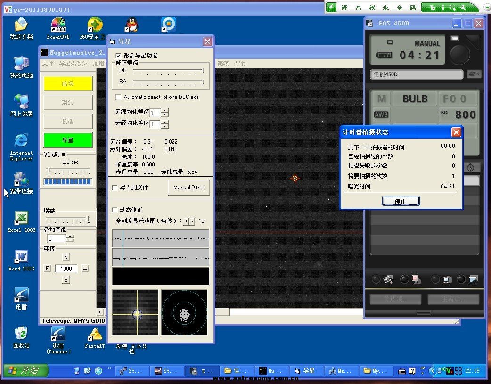Viewport: 491px width, 384px height.
Task: Click the 停止 button in timer dialog
Action: (401, 201)
